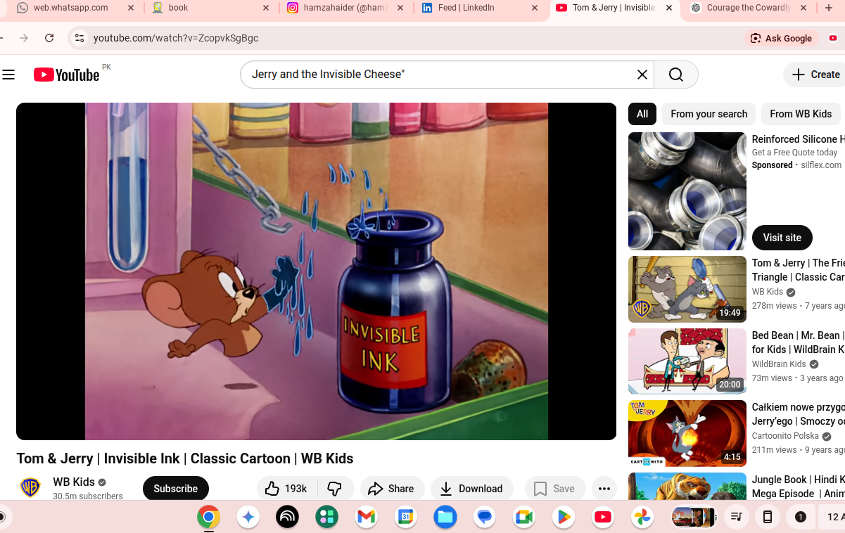Share the Tom & Jerry video
This screenshot has height=533, width=845.
coord(391,489)
